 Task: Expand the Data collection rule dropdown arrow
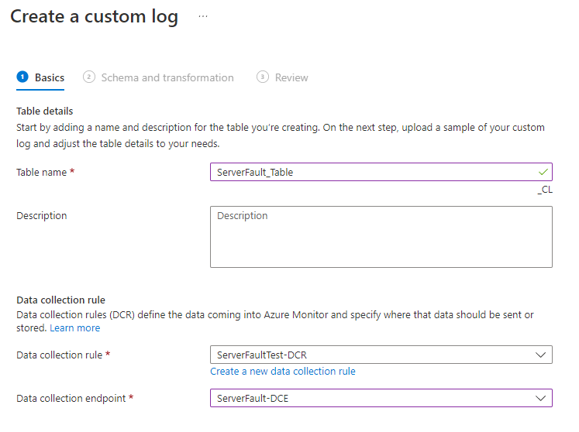tap(540, 355)
